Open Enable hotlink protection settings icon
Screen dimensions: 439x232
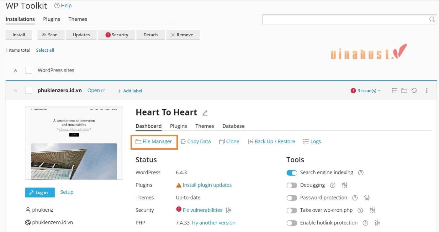(377, 223)
